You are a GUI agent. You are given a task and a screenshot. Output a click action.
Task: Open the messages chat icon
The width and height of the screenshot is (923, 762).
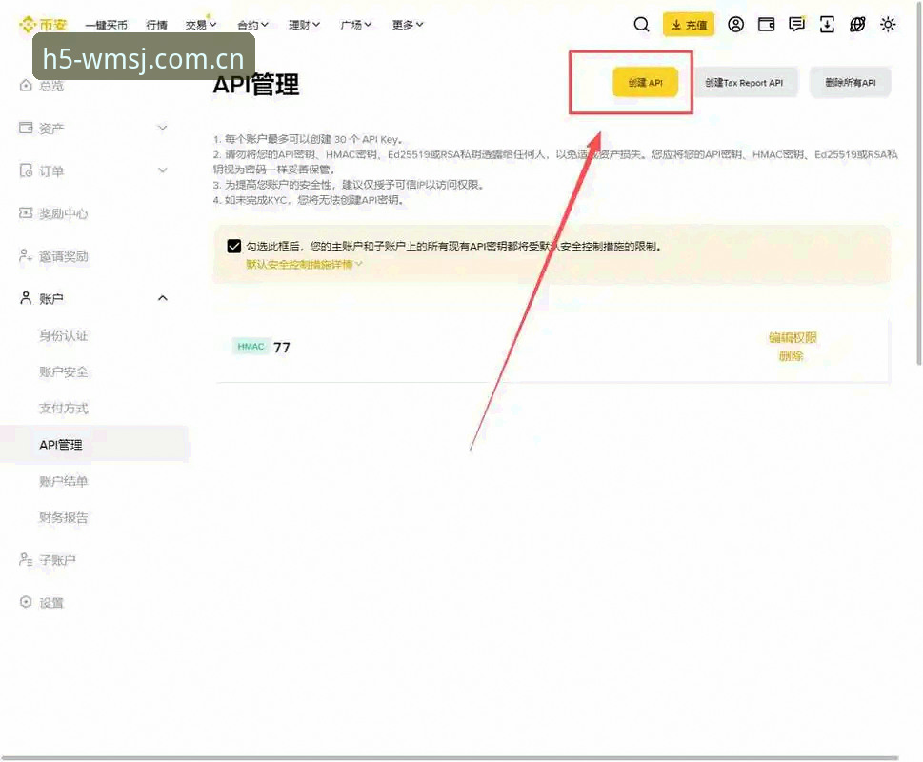796,25
